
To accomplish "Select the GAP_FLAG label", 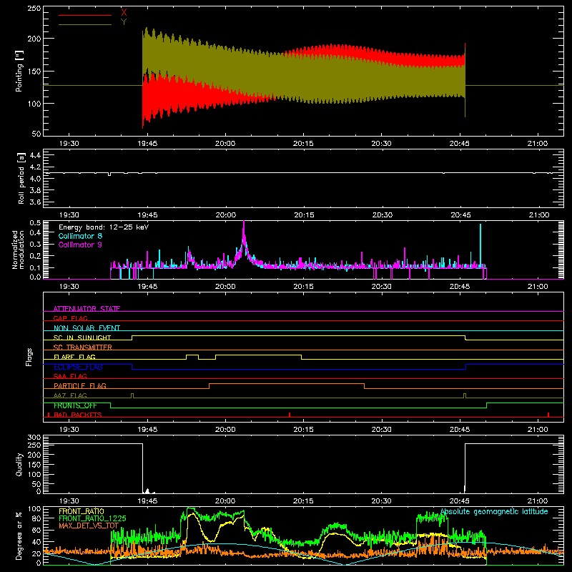I will pos(70,318).
